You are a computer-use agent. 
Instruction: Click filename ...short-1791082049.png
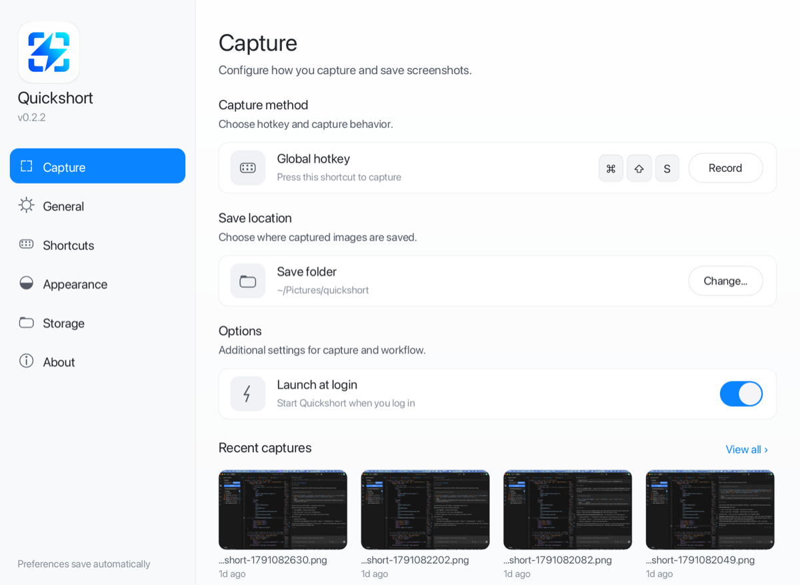click(x=700, y=560)
